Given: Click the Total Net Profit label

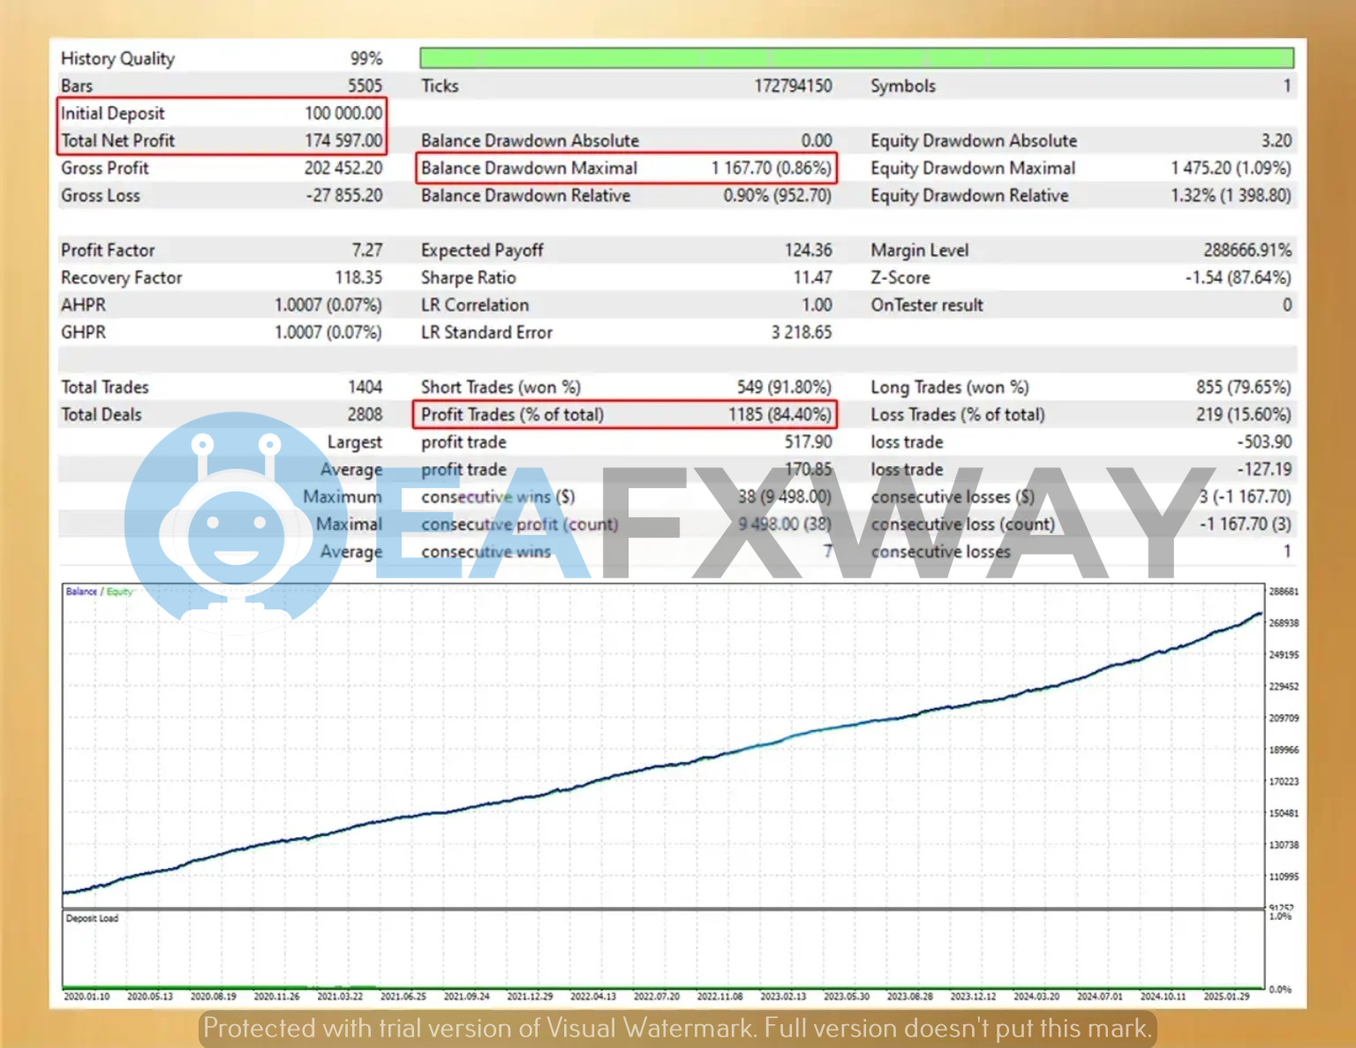Looking at the screenshot, I should click(x=117, y=140).
